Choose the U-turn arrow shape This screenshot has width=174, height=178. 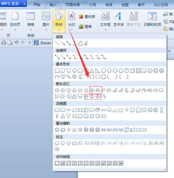coord(109,90)
